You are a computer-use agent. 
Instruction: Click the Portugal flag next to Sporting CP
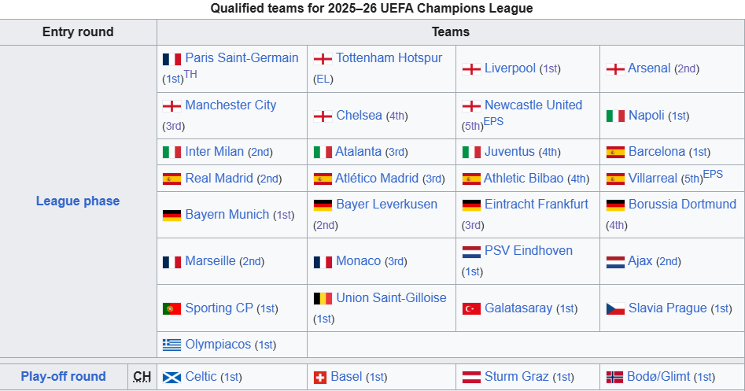point(171,309)
